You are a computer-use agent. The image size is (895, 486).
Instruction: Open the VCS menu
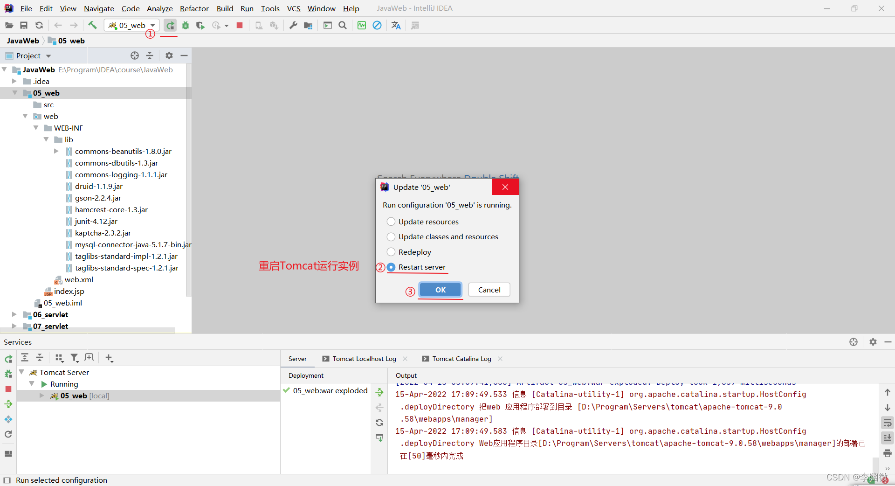(x=294, y=8)
